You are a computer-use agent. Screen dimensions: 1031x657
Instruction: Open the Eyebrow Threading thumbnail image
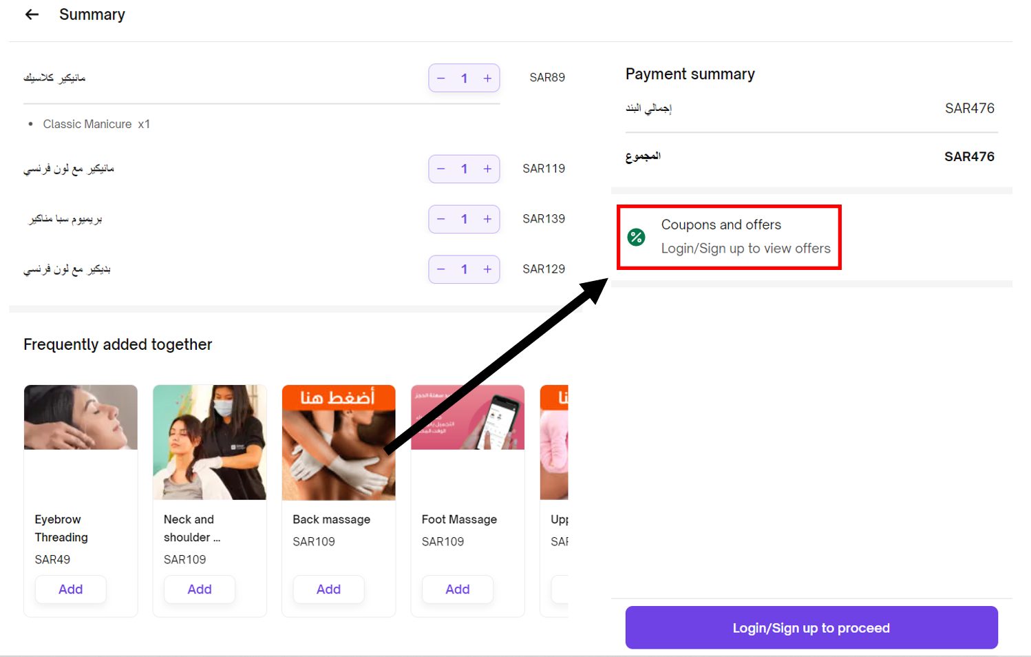81,417
